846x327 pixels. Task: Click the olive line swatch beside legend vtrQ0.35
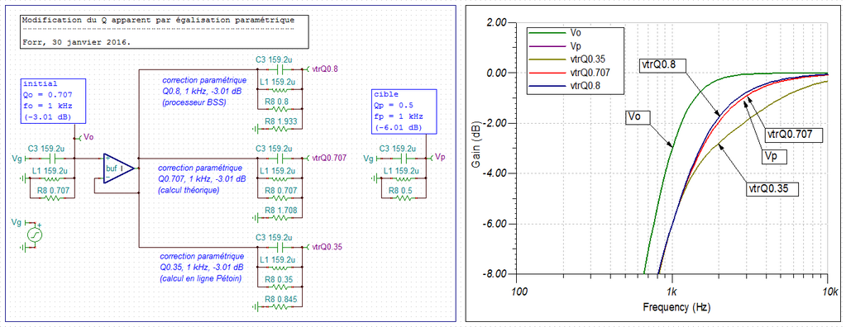point(547,59)
